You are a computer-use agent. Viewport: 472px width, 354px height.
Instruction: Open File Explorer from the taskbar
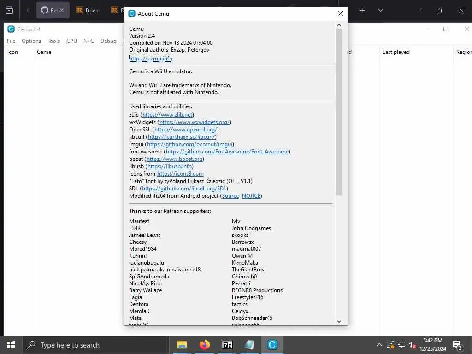click(x=182, y=345)
